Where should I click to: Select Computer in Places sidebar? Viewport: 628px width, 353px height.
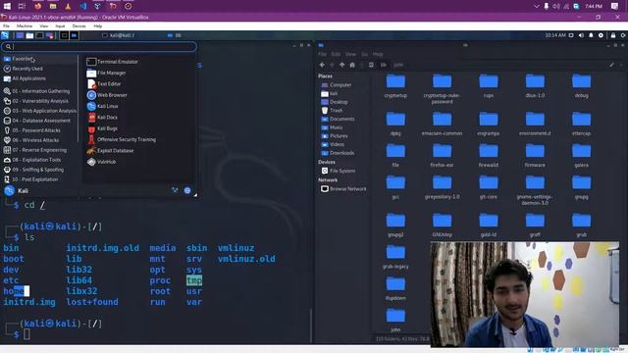click(x=337, y=85)
